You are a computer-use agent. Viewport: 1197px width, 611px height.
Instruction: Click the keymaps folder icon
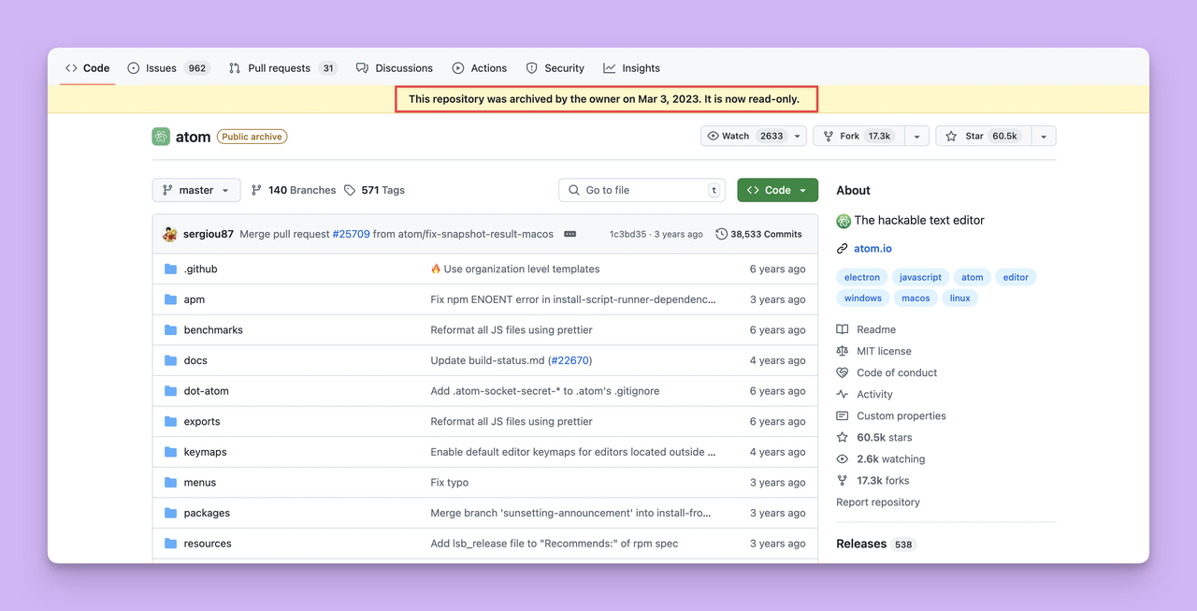point(170,452)
